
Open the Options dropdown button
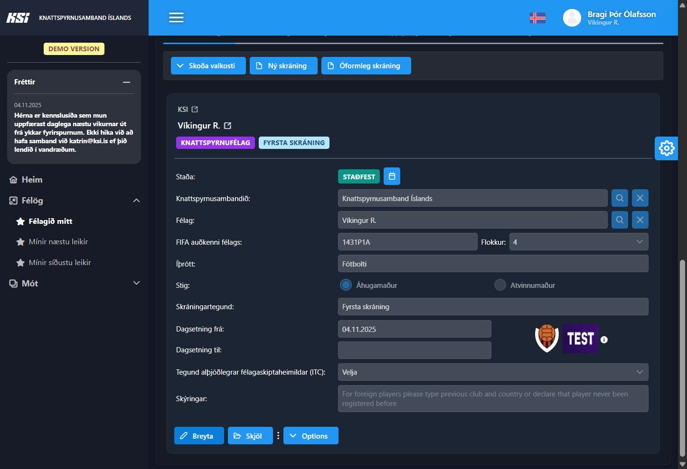tap(311, 436)
